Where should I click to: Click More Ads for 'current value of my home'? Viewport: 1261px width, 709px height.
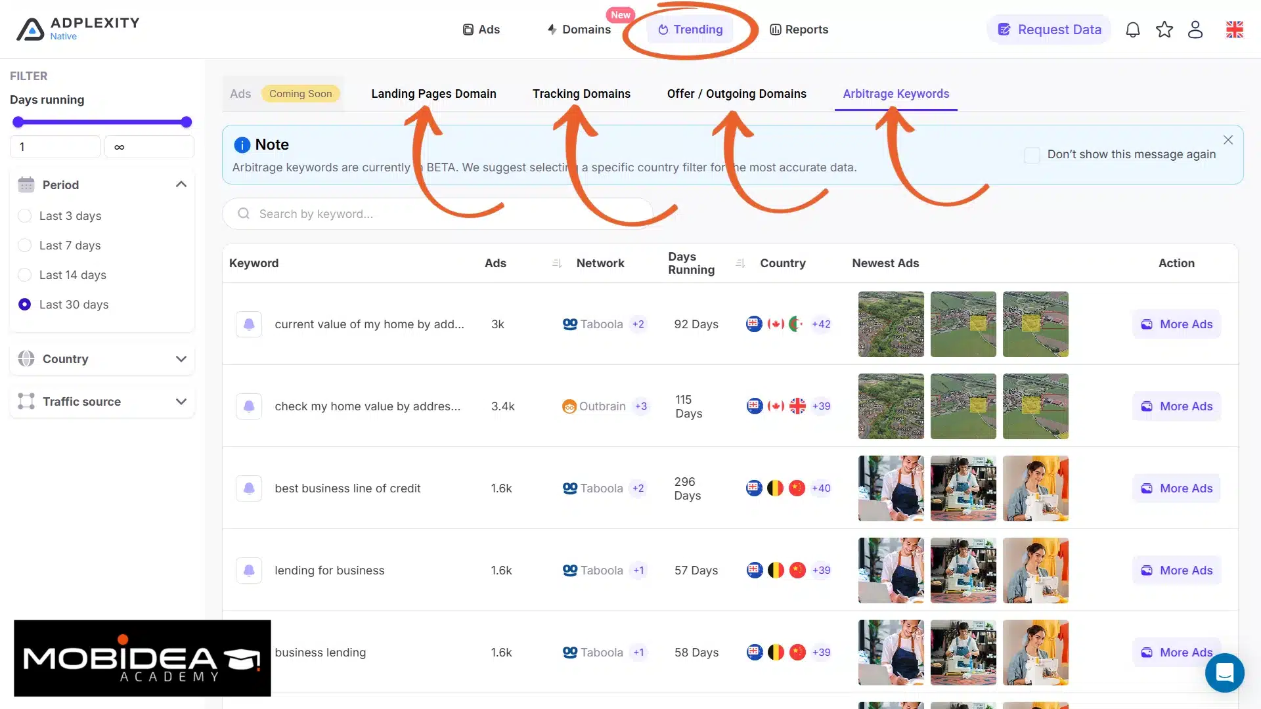[x=1176, y=324]
